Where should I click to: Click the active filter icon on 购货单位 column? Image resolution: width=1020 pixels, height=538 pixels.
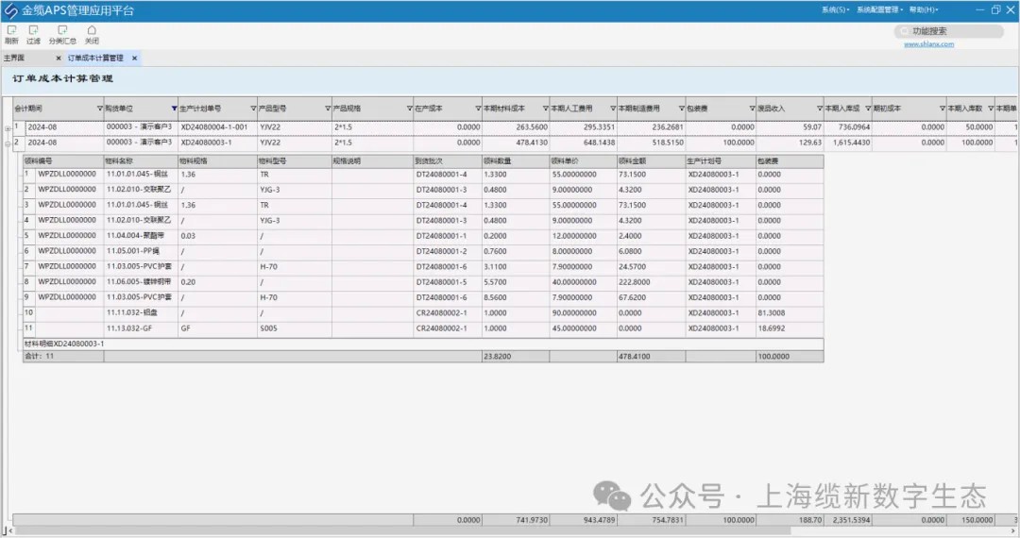[x=174, y=109]
